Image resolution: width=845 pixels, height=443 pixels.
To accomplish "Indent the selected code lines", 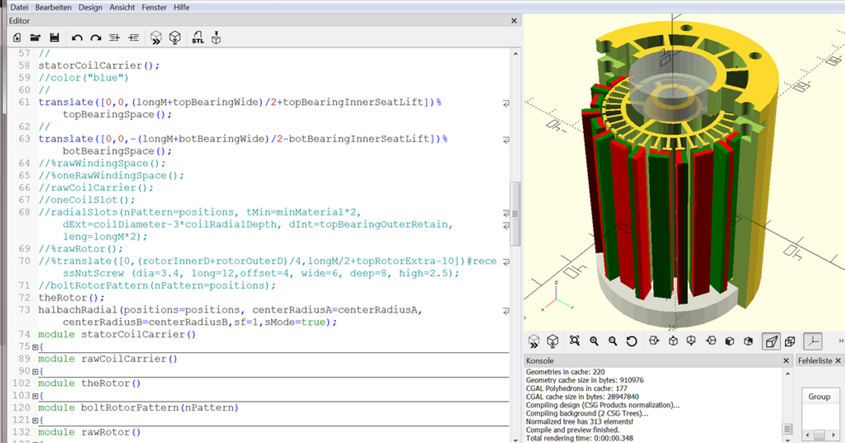I will [134, 38].
